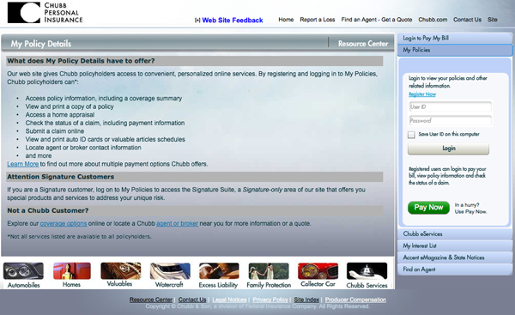
Task: Click the 'View and print a copy of a policy' bullet
Action: (x=70, y=106)
